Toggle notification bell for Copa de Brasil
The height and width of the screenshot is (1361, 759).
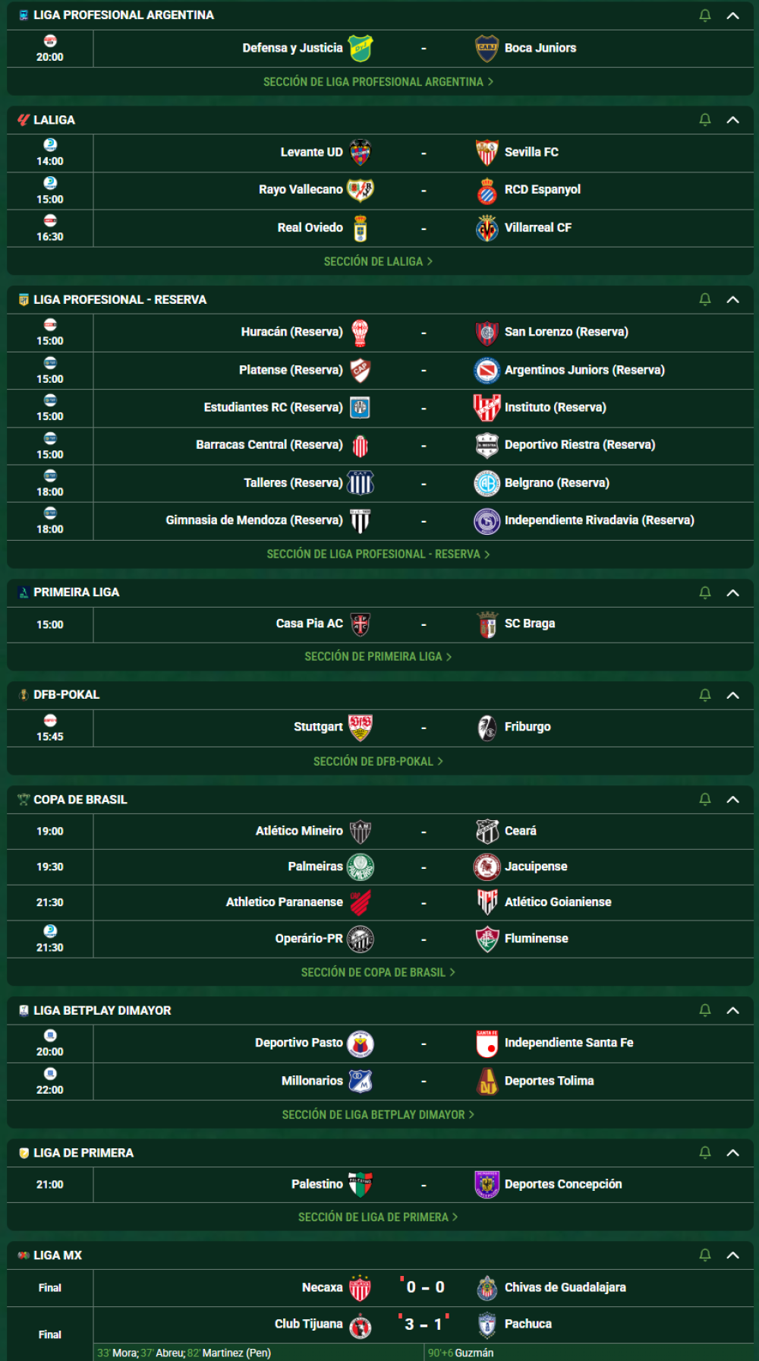coord(705,799)
